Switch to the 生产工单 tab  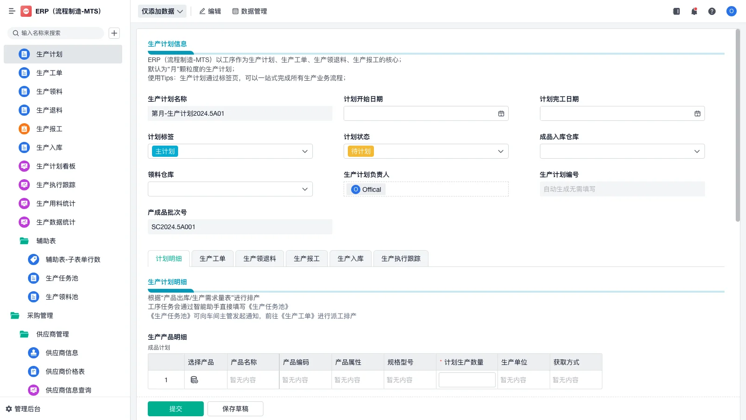tap(213, 259)
